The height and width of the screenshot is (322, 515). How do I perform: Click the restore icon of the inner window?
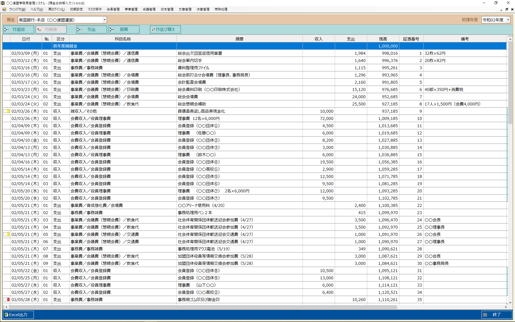507,9
